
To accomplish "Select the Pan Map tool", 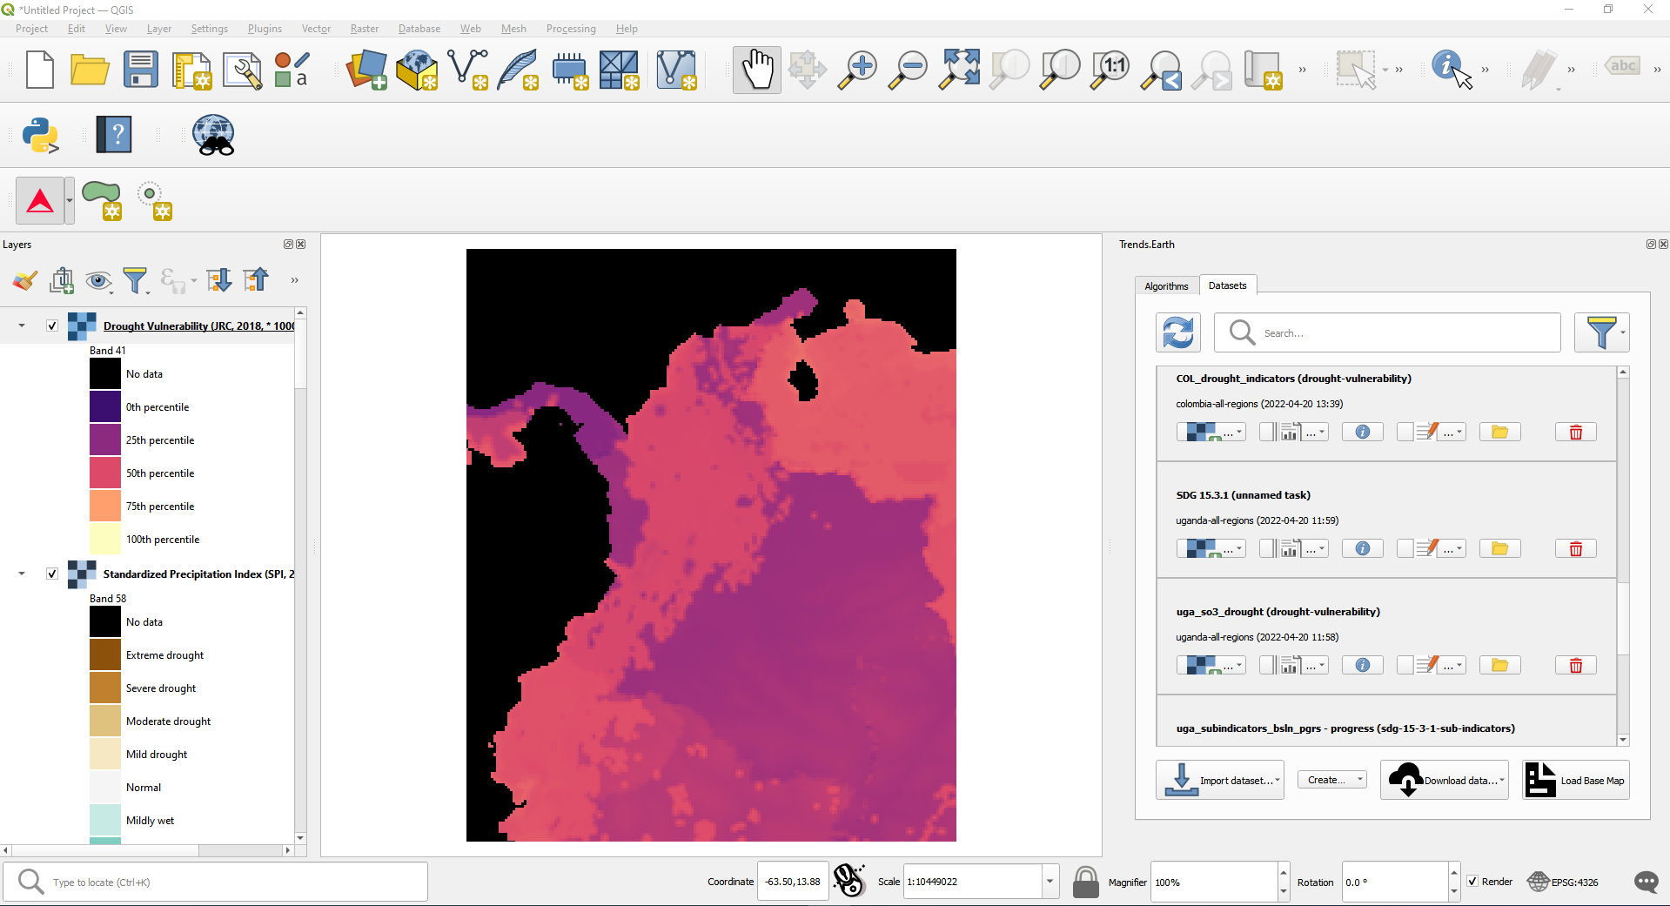I will [755, 69].
